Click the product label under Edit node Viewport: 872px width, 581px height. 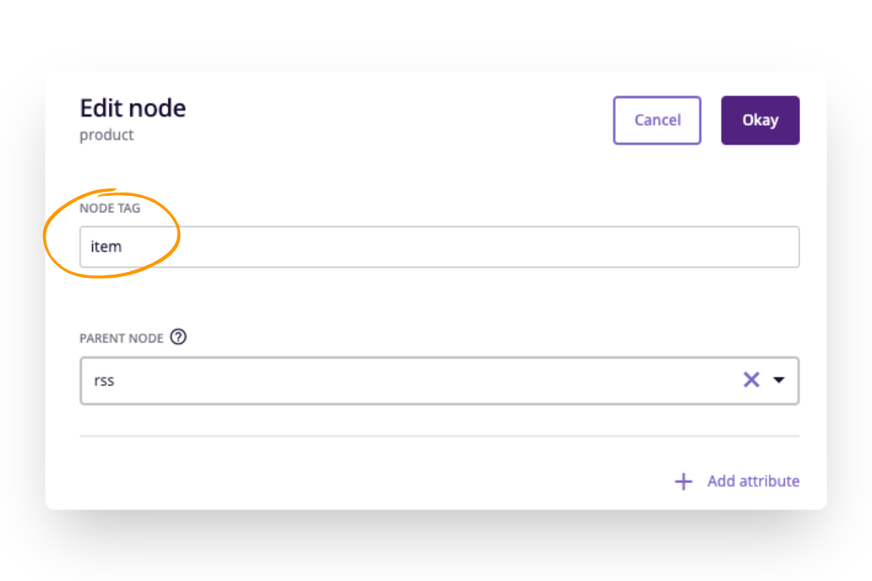click(106, 134)
